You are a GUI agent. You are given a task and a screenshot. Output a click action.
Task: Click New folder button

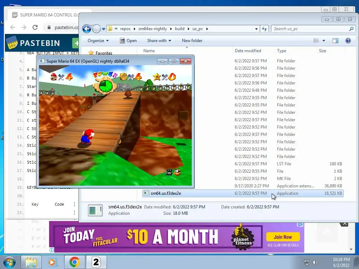point(192,41)
